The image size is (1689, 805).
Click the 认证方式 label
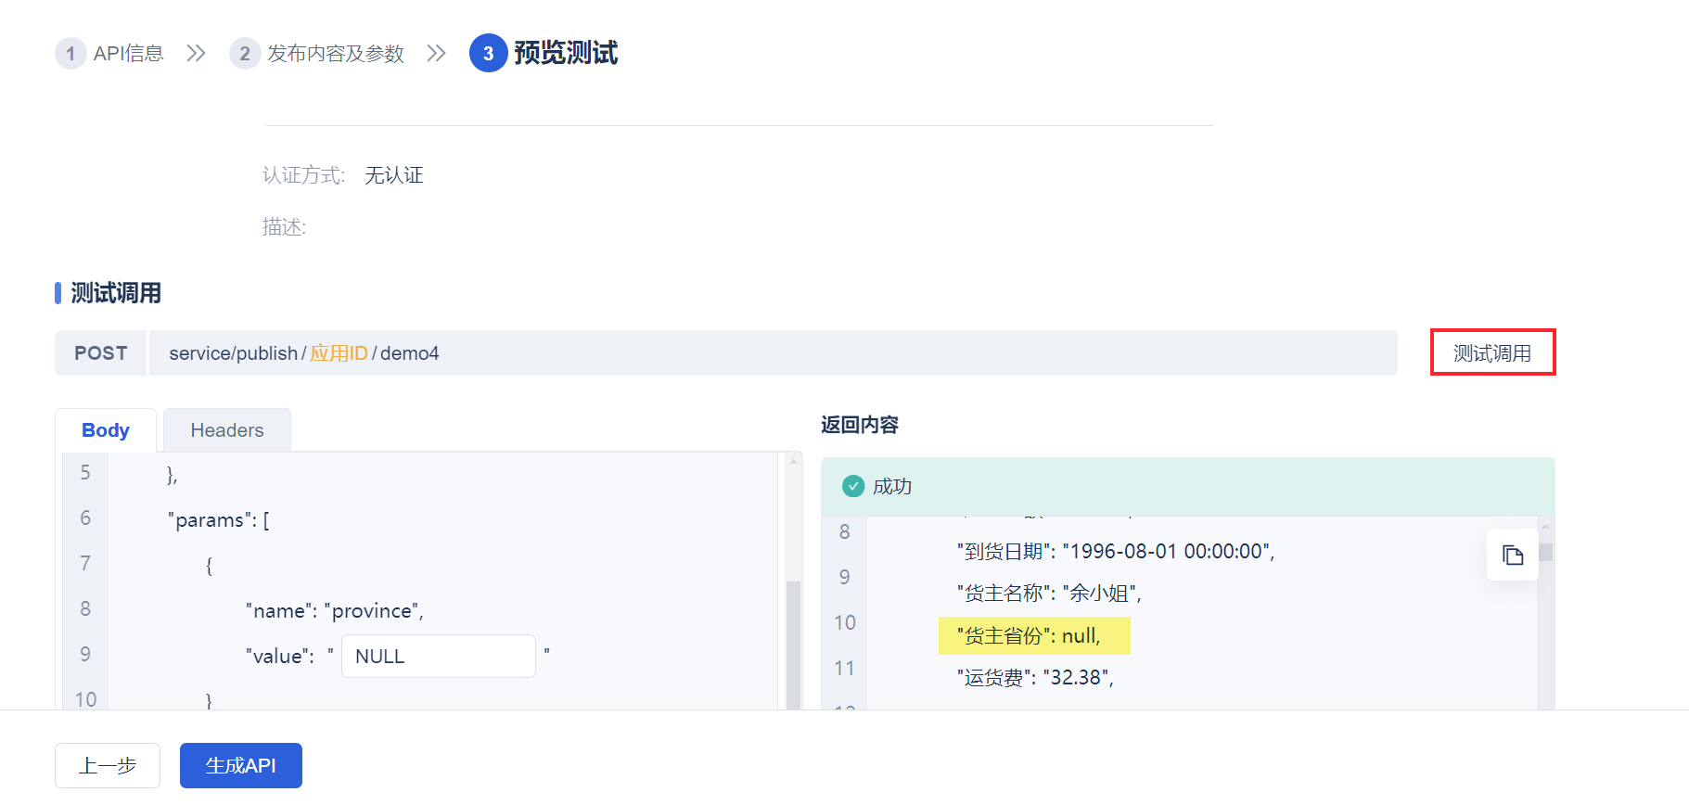point(304,175)
